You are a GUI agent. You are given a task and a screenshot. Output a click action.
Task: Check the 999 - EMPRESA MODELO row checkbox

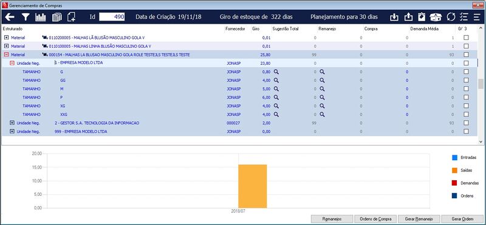tap(466, 132)
